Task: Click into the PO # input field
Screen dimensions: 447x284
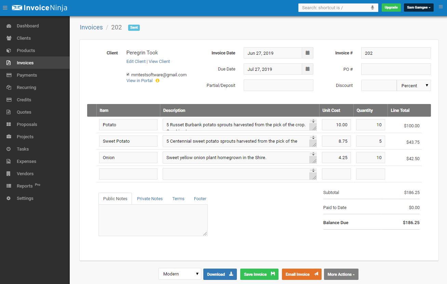Action: 396,69
